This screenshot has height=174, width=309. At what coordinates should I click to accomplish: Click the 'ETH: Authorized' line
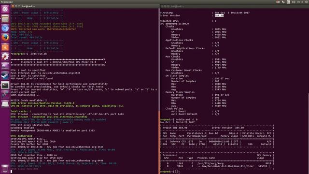click(x=21, y=136)
